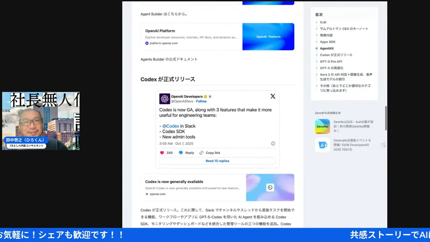Click the Zenncafe logo icon

[322, 145]
